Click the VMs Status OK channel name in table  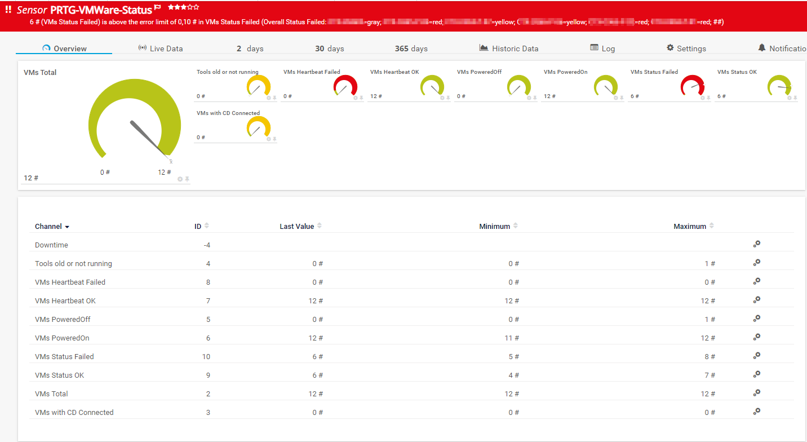[x=59, y=375]
